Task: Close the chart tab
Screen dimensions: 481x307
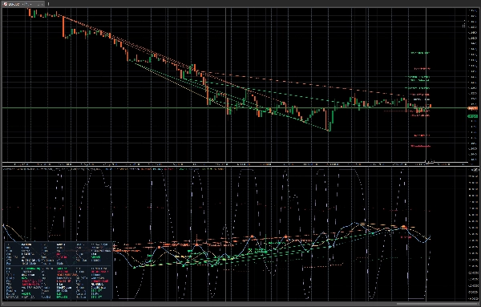Action: pyautogui.click(x=42, y=4)
